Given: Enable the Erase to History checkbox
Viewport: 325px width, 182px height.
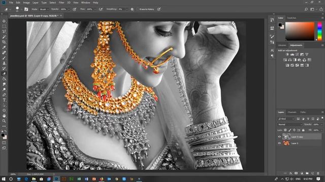Looking at the screenshot, I should point(138,9).
